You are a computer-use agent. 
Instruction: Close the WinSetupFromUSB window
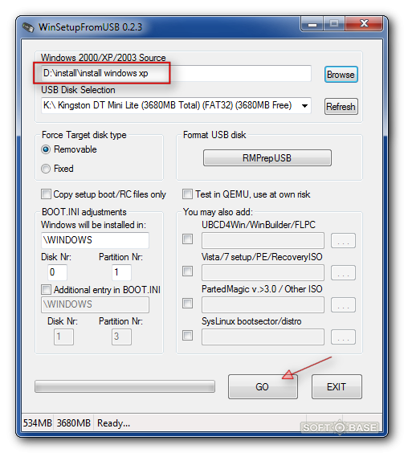(364, 24)
